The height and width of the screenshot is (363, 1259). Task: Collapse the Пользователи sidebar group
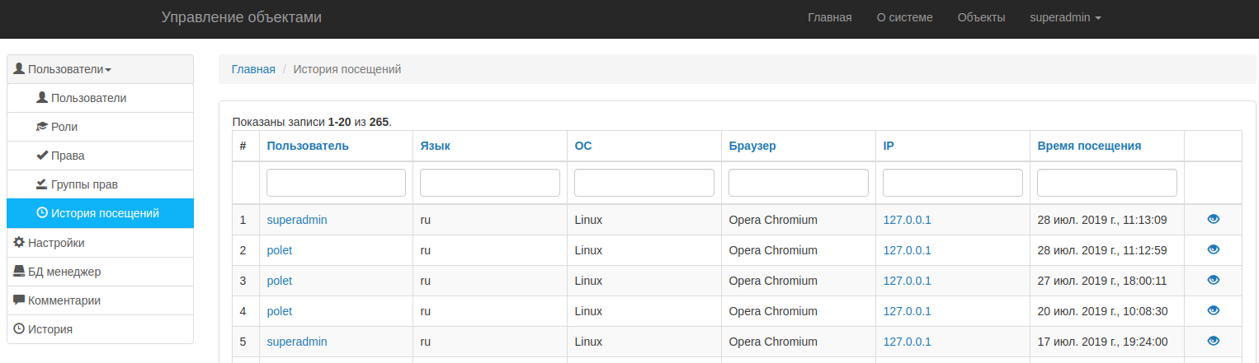[64, 69]
